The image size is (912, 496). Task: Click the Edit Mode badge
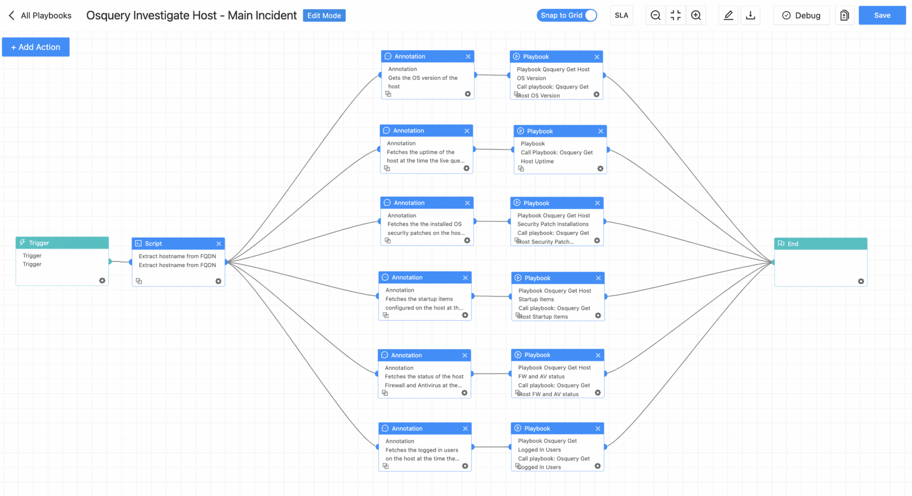pos(324,15)
